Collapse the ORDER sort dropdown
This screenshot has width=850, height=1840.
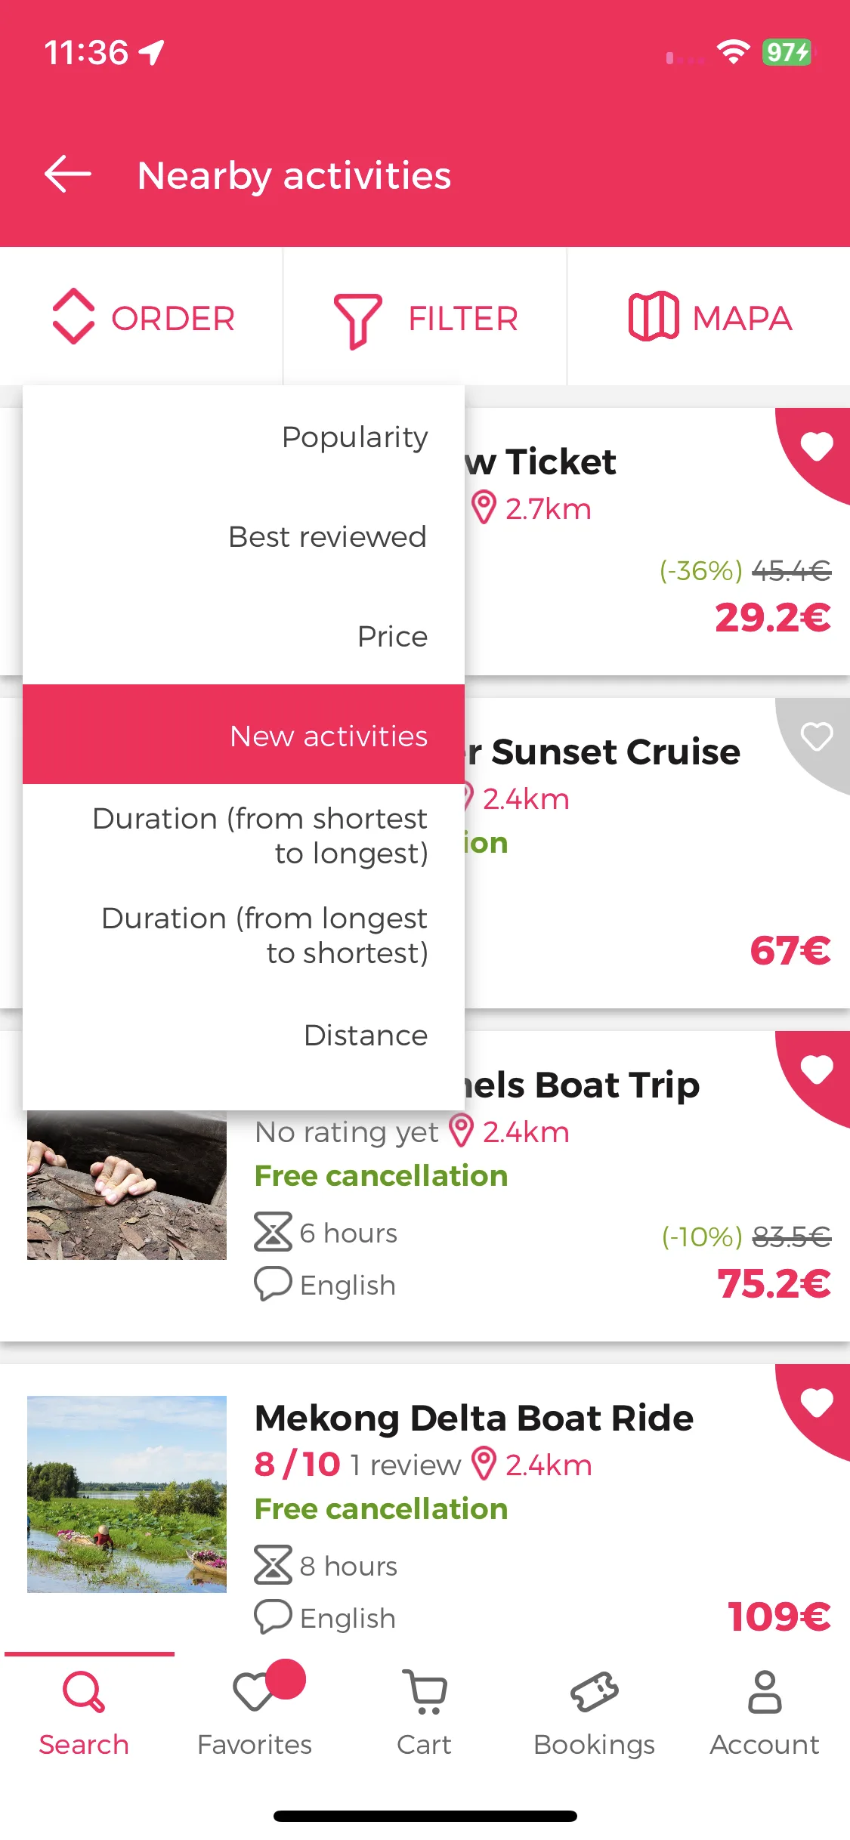[x=144, y=317]
